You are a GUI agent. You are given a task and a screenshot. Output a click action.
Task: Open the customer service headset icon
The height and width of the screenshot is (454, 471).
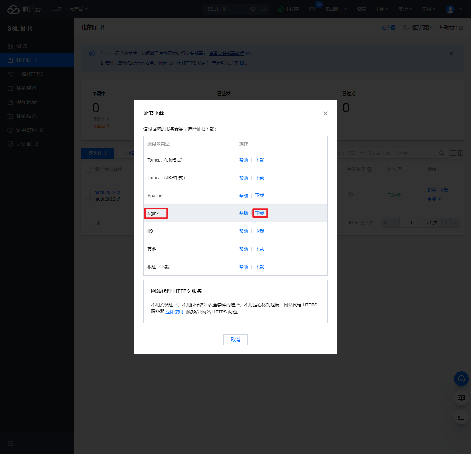(x=461, y=379)
